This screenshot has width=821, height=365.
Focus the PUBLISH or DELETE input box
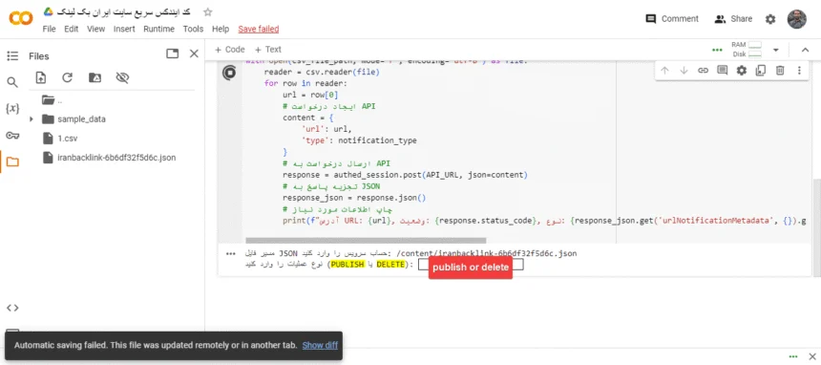[471, 265]
